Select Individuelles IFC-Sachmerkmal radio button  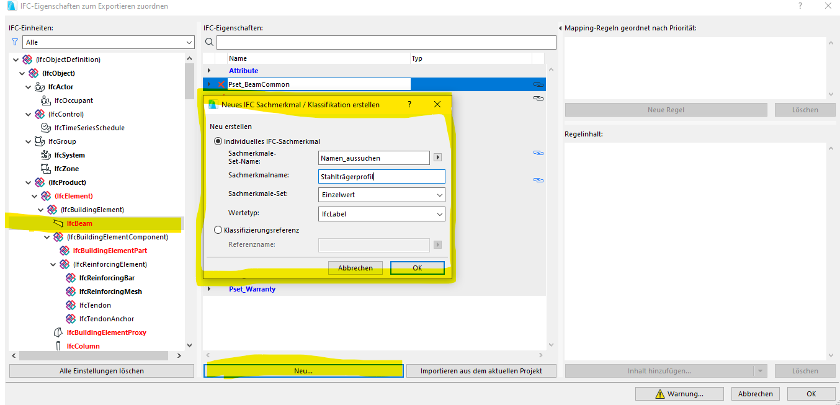(218, 141)
